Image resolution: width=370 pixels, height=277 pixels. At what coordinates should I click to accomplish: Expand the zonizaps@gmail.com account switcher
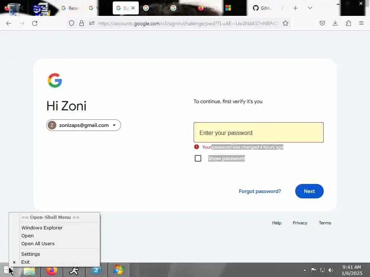point(83,125)
